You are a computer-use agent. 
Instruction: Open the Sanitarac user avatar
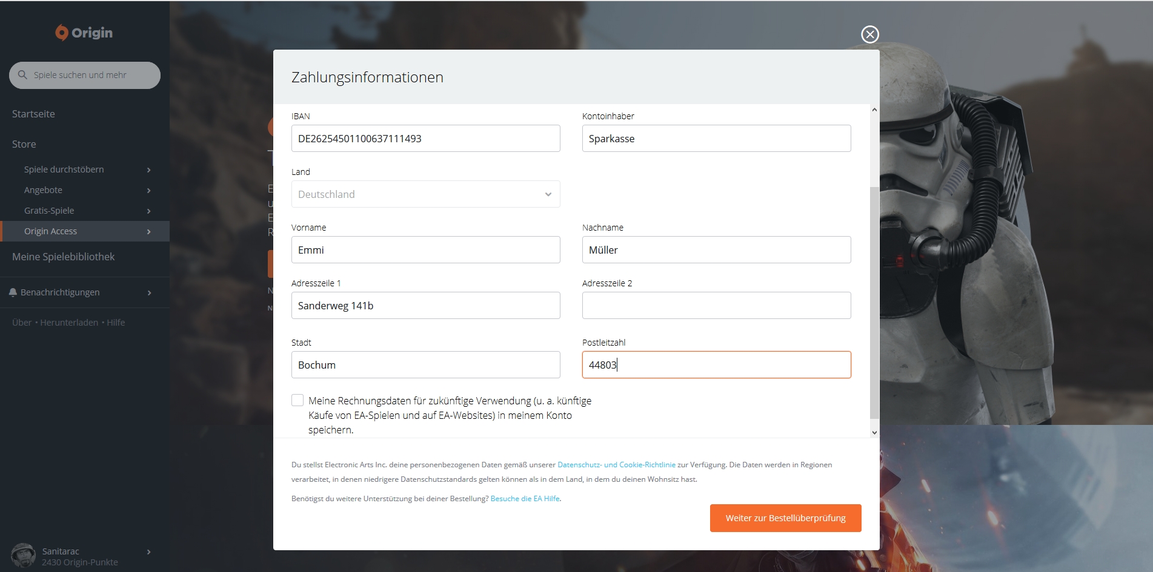(x=23, y=555)
